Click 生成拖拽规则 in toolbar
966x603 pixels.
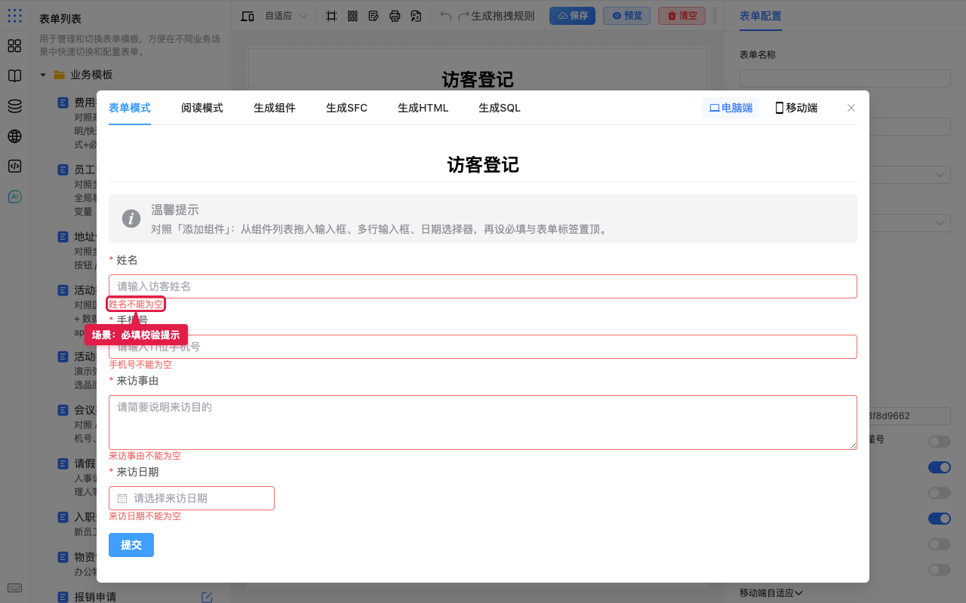pyautogui.click(x=503, y=16)
